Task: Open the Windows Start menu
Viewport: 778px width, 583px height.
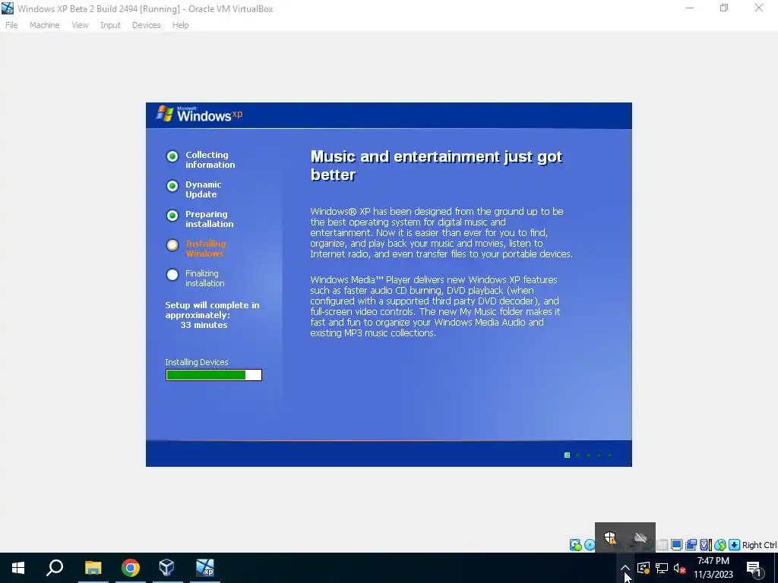Action: (18, 568)
